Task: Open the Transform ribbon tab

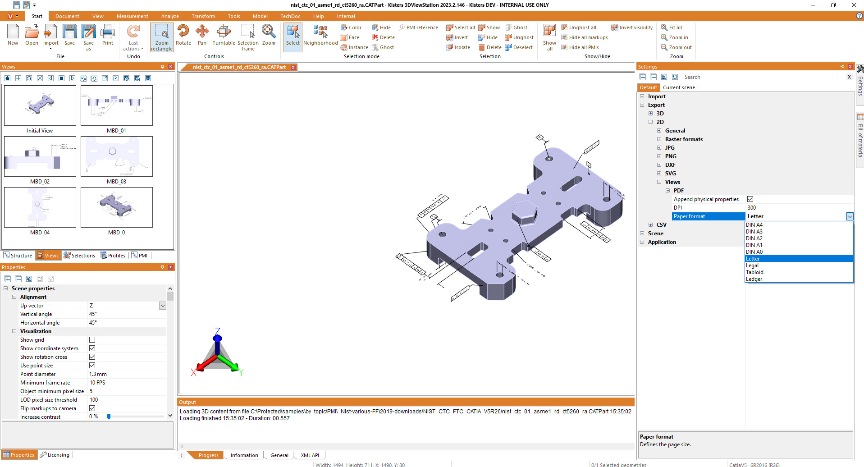Action: tap(203, 16)
